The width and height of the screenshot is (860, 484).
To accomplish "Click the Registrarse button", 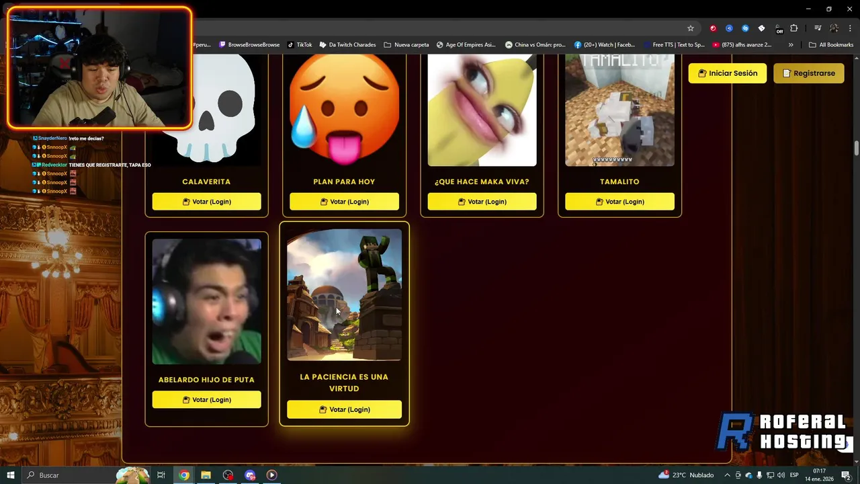I will 809,73.
